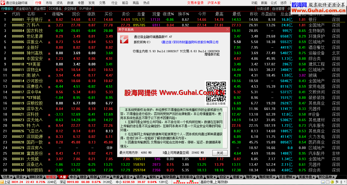The height and width of the screenshot is (185, 347).
Task: Open the 功能 menu
Action: (254, 3)
